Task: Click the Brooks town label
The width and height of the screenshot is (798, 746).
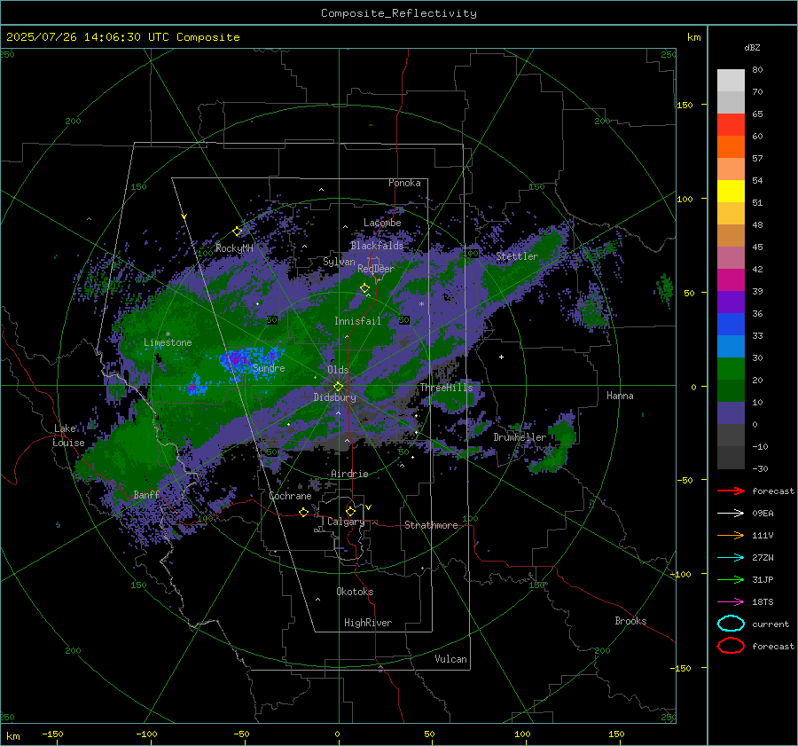Action: (x=630, y=621)
